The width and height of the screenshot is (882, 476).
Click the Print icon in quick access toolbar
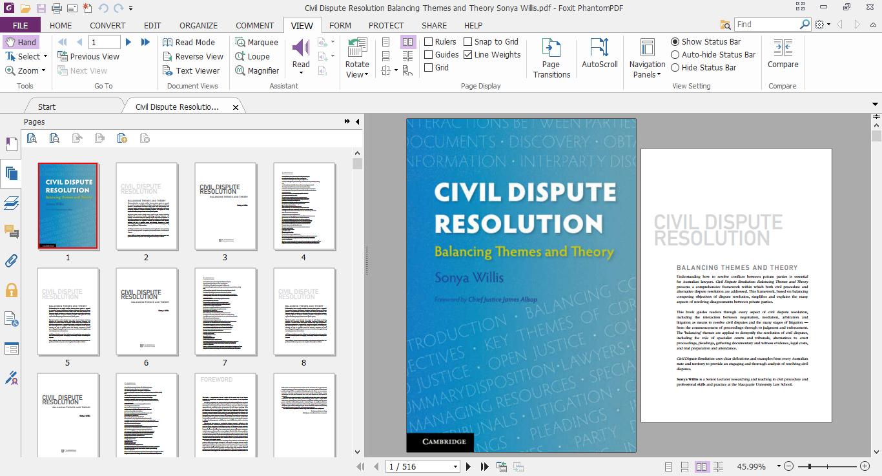click(x=57, y=8)
